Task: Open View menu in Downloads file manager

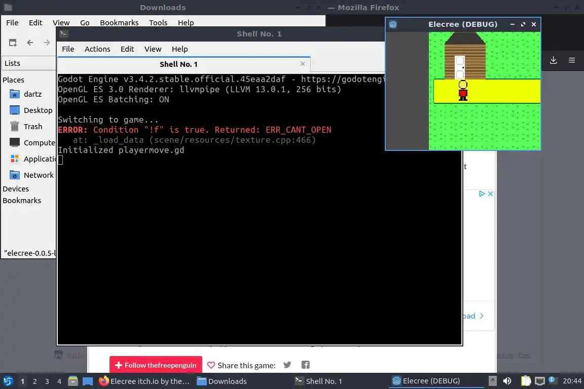Action: tap(61, 23)
